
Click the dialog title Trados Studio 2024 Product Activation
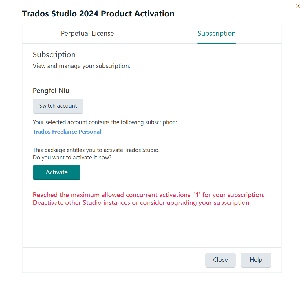pyautogui.click(x=98, y=14)
